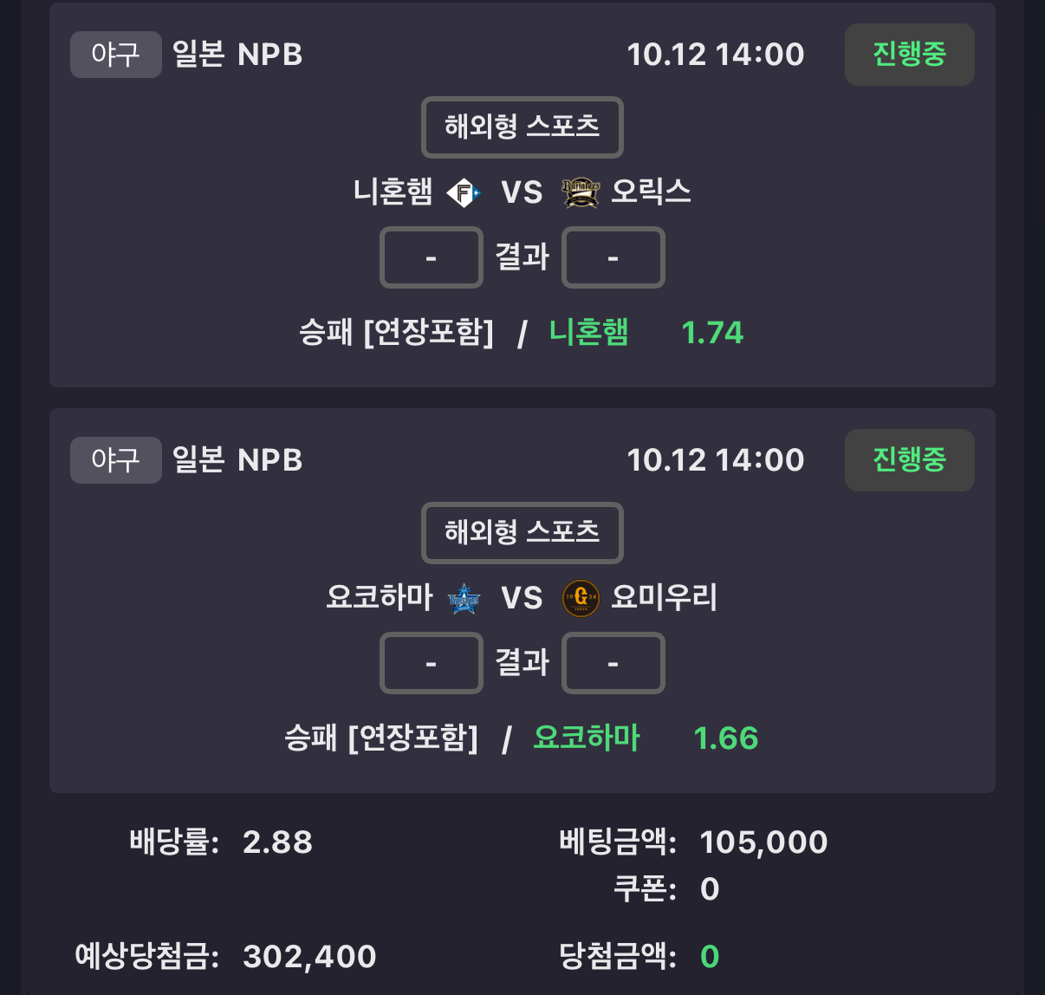The width and height of the screenshot is (1045, 995).
Task: Click the 요코하마 home score result box
Action: [431, 663]
